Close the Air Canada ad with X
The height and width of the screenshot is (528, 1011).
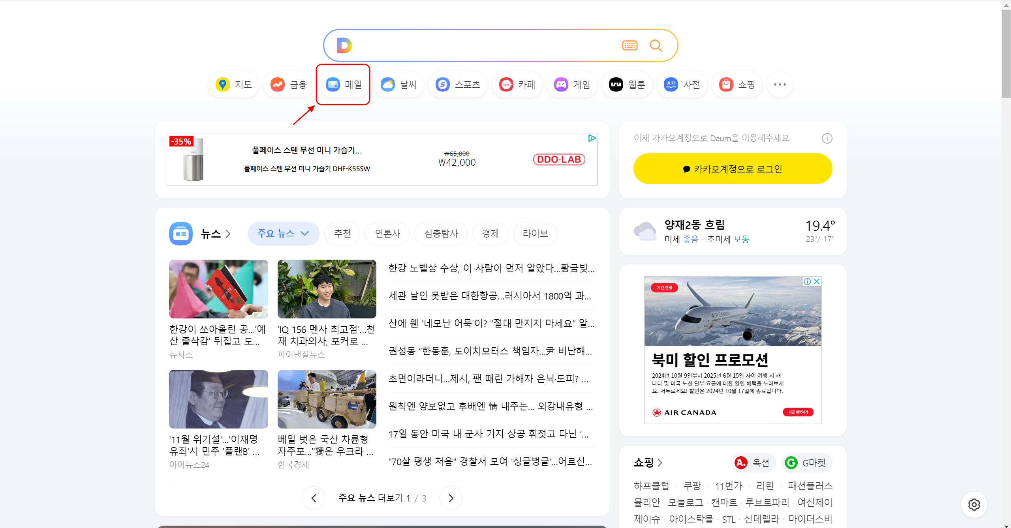point(817,281)
